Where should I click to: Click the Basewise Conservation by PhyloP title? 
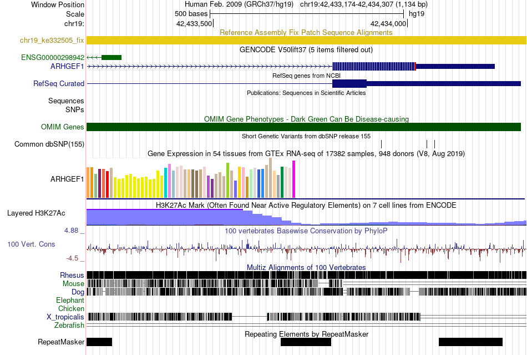(x=306, y=231)
